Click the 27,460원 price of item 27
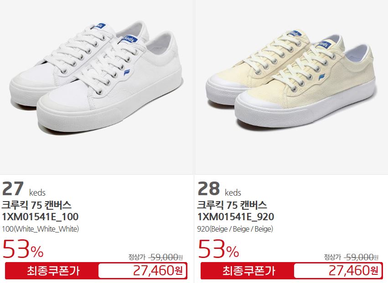Viewport: 388px width, 283px height. click(158, 270)
